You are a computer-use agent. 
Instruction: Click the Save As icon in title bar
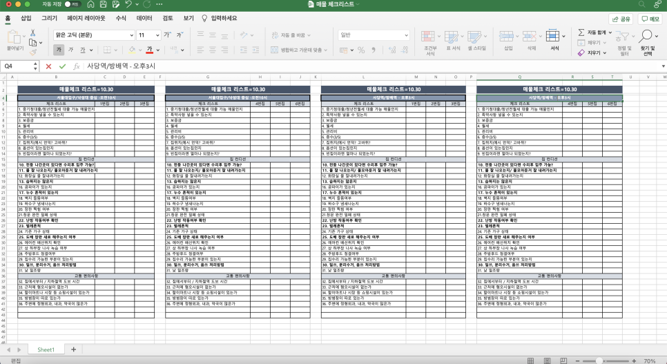116,4
